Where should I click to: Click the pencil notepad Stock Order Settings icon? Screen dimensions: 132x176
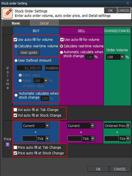pyautogui.click(x=7, y=13)
